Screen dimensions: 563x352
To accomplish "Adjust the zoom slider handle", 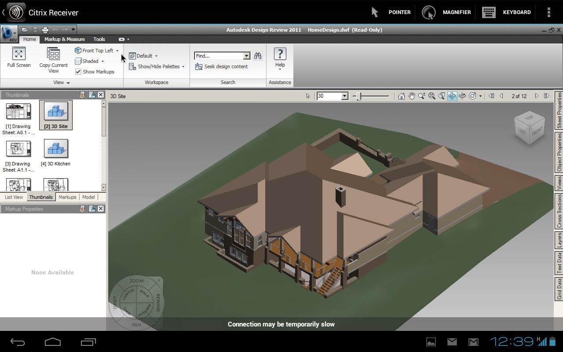I will [x=359, y=96].
